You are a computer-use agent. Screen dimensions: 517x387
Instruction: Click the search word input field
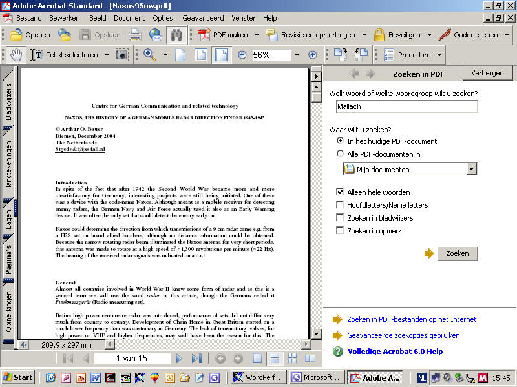point(406,106)
